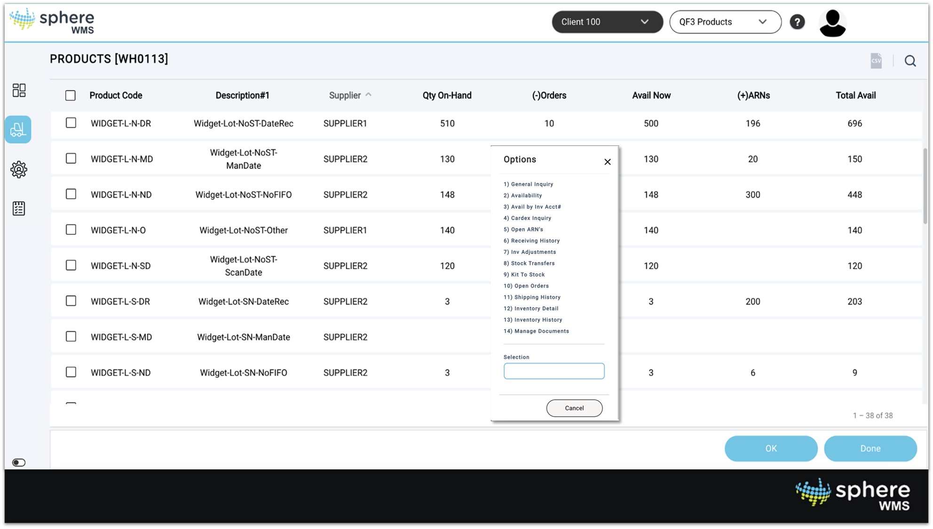Tick the WIDGET-L-S-ND row checkbox
The image size is (933, 529).
pos(71,371)
